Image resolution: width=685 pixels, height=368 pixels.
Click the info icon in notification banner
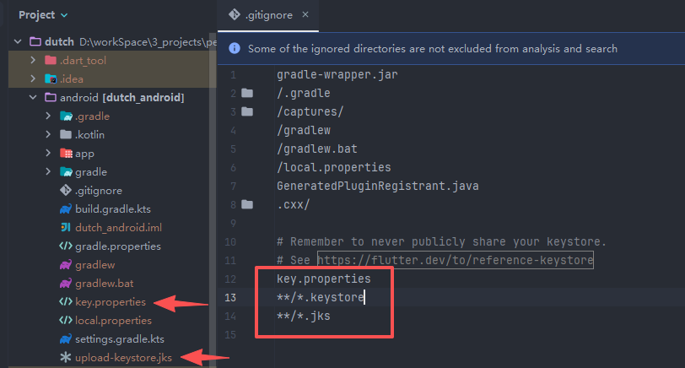pos(235,48)
